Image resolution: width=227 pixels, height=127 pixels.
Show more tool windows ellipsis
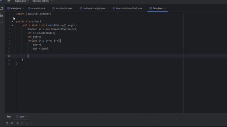point(1,22)
